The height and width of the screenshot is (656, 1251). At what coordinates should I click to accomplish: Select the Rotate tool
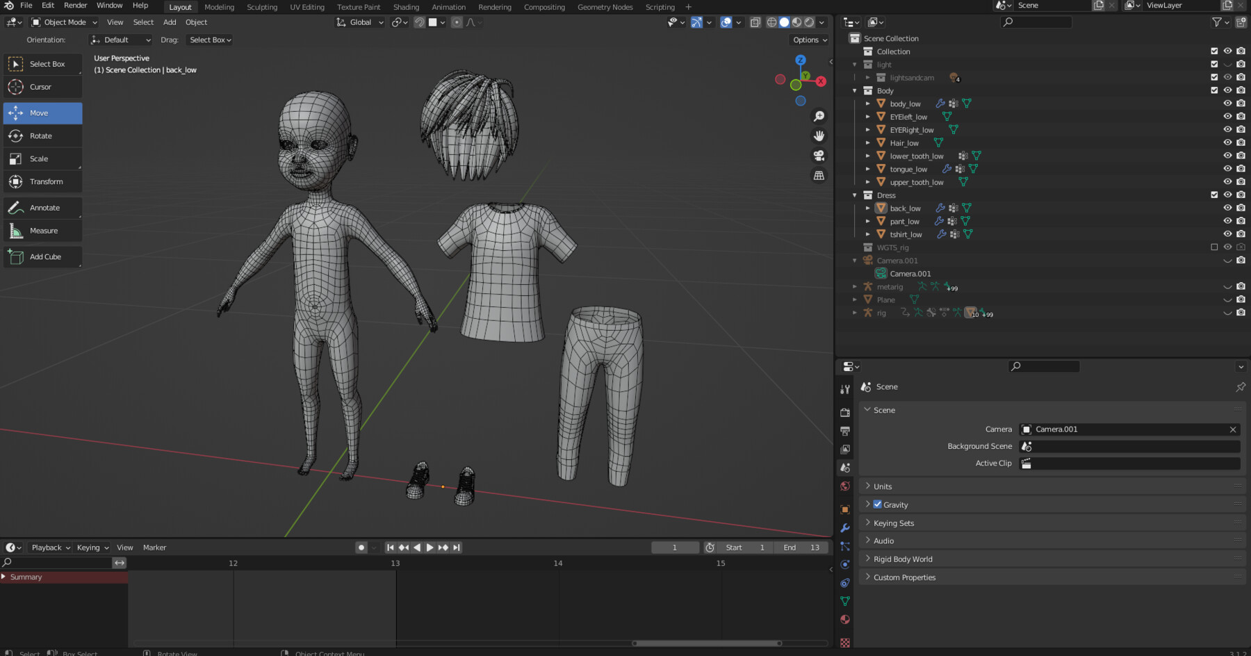[42, 136]
